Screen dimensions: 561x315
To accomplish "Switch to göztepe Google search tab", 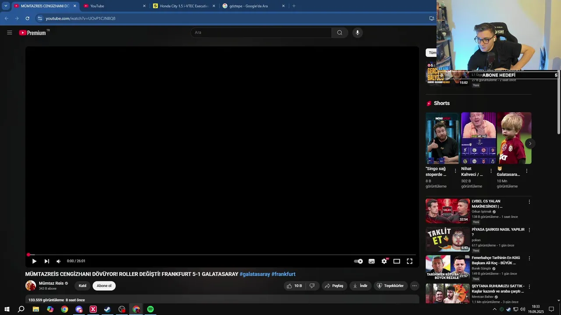I will click(253, 6).
